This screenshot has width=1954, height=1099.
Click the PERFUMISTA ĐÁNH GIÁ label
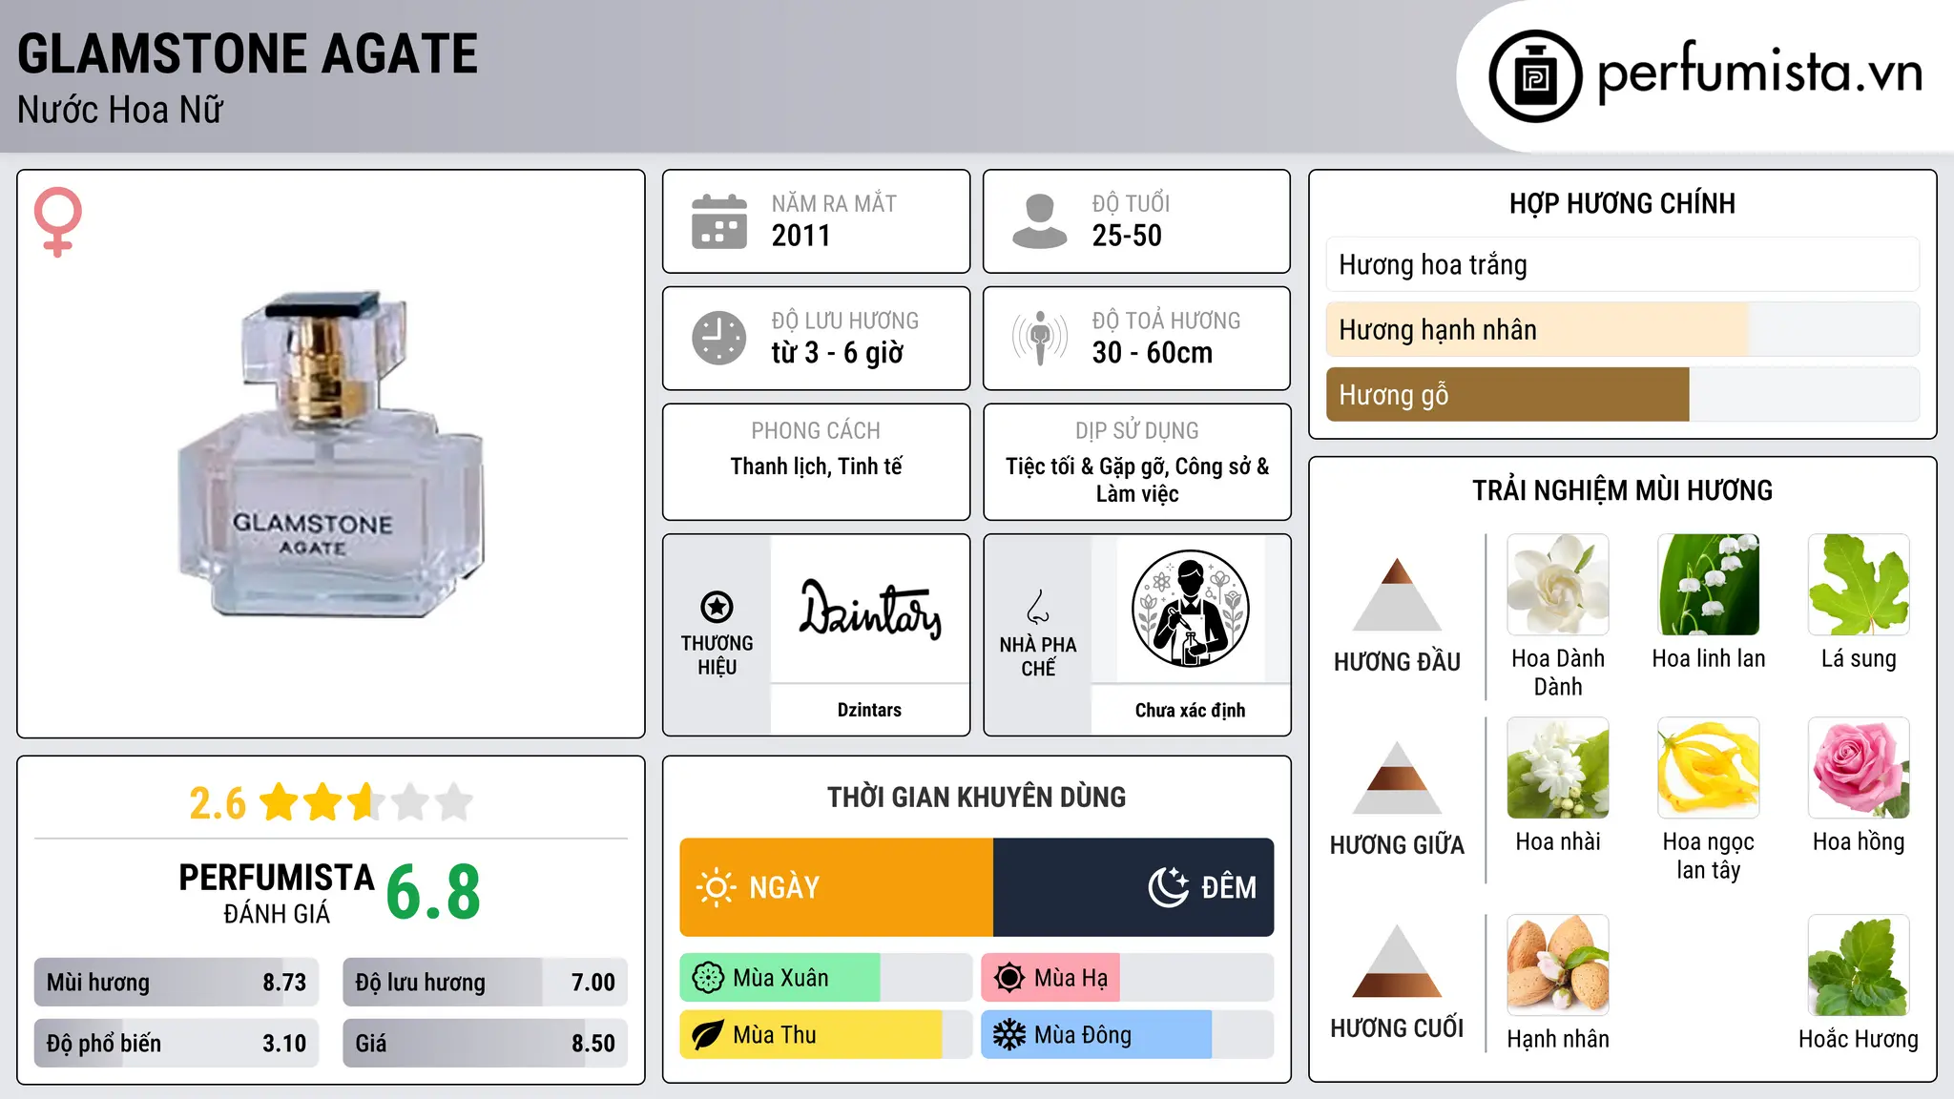click(x=277, y=893)
